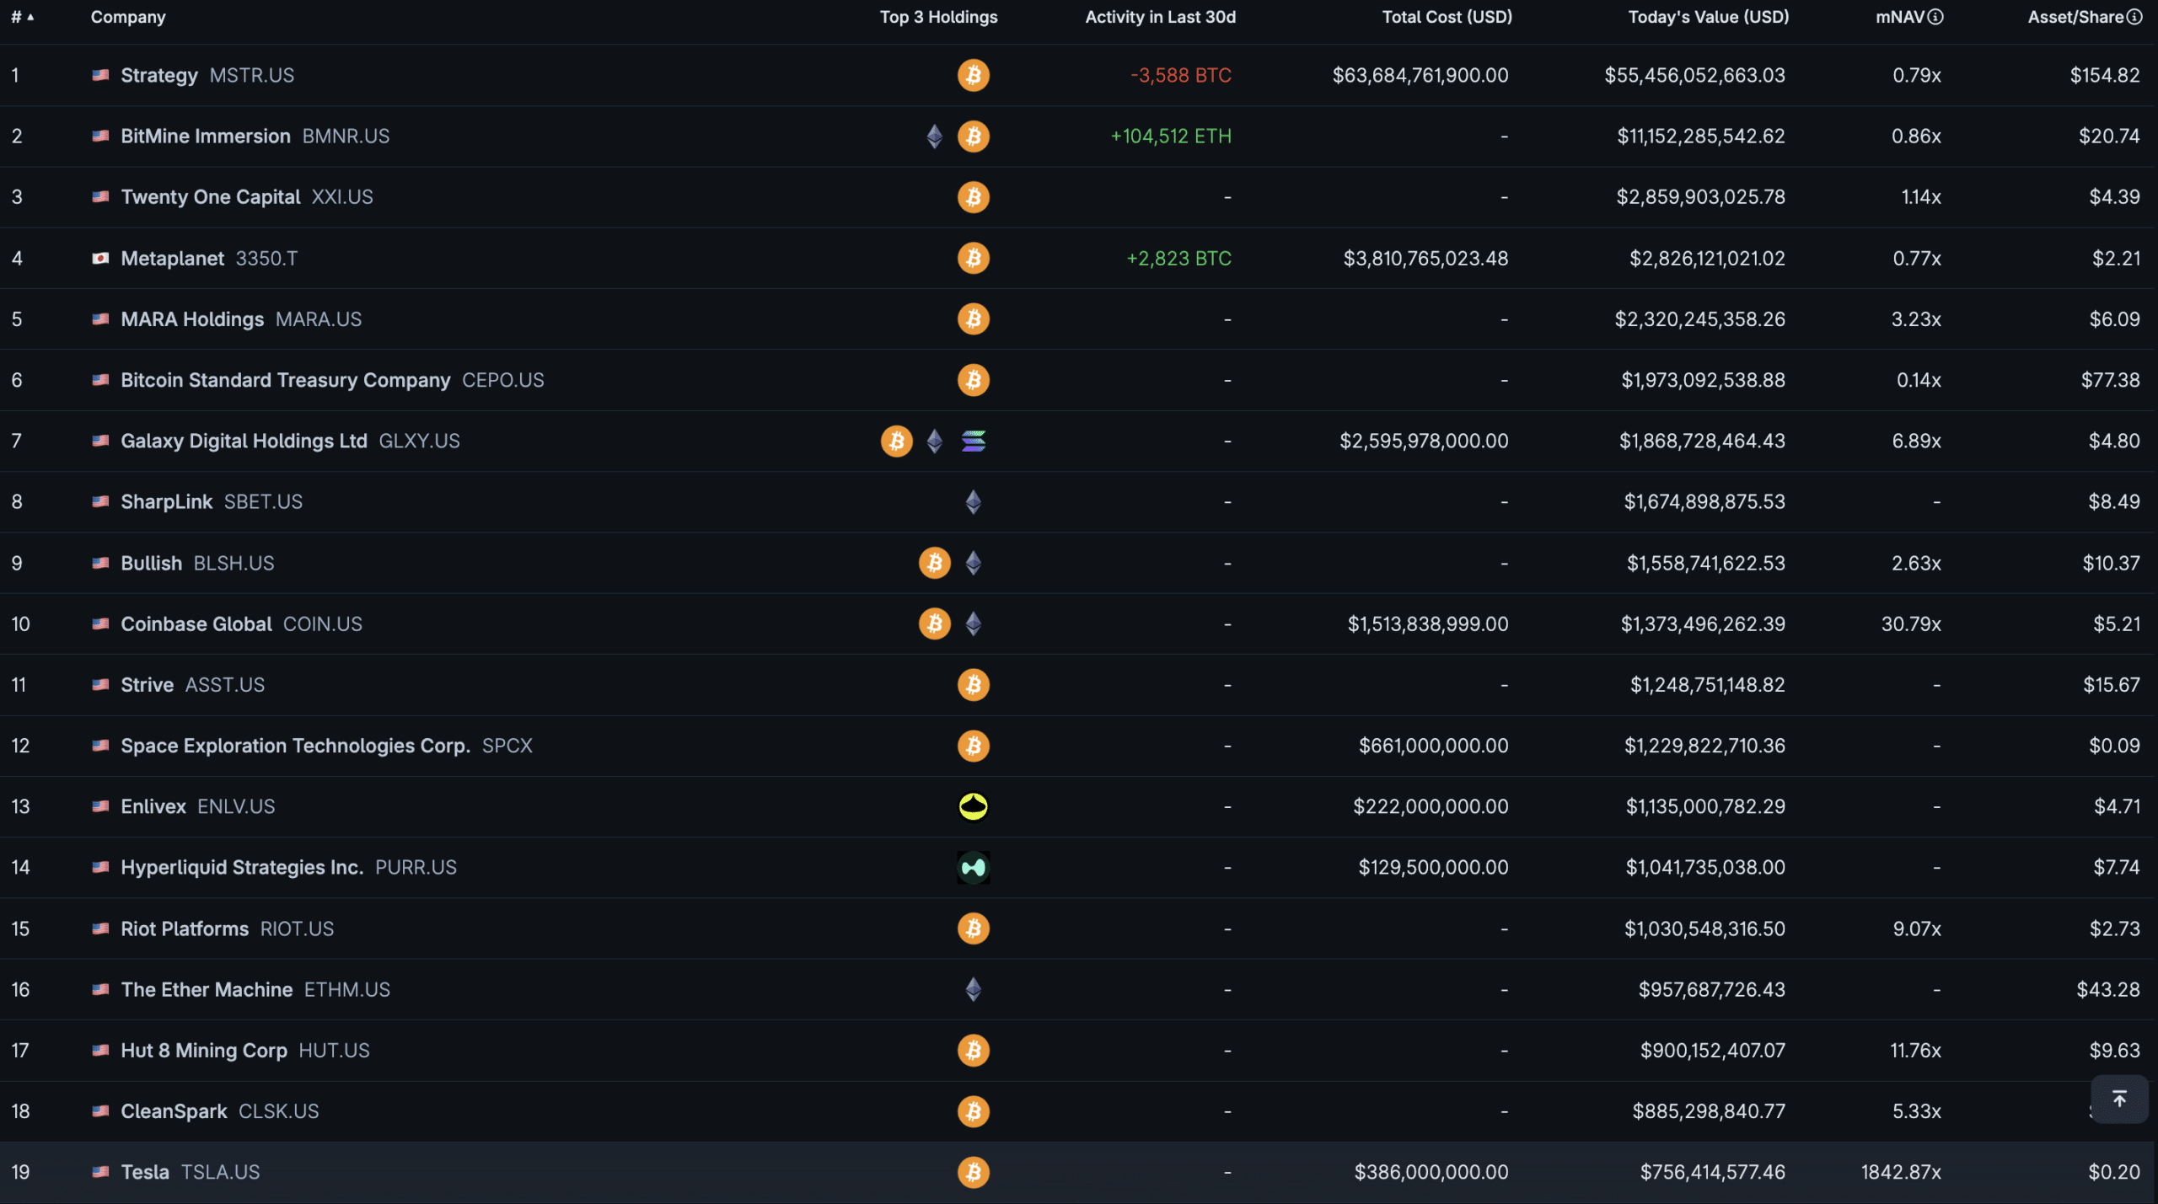The width and height of the screenshot is (2158, 1204).
Task: Click the Bitcoin icon in Tesla row
Action: coord(973,1172)
